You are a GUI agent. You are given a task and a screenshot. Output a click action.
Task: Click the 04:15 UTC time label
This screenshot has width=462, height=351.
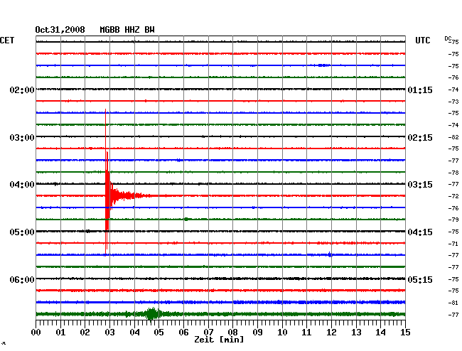click(420, 232)
